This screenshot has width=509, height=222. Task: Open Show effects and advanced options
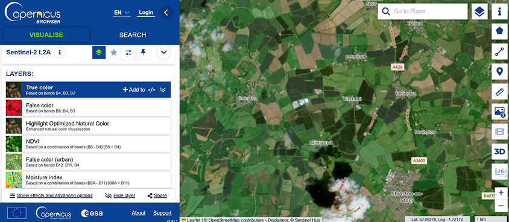pyautogui.click(x=51, y=195)
